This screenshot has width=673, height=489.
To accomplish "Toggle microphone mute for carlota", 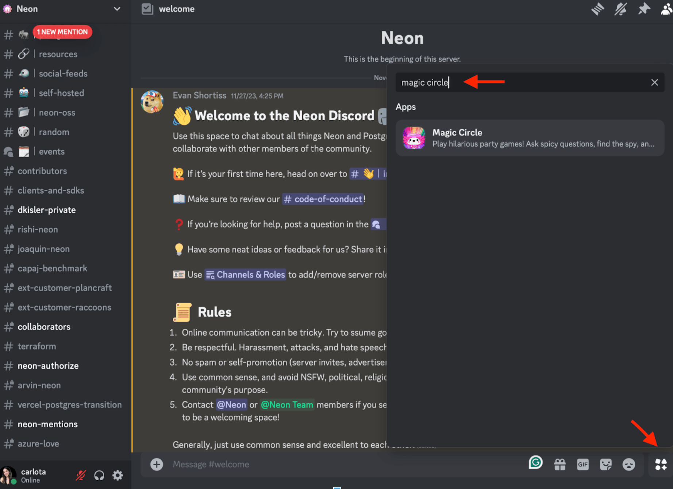I will [81, 475].
